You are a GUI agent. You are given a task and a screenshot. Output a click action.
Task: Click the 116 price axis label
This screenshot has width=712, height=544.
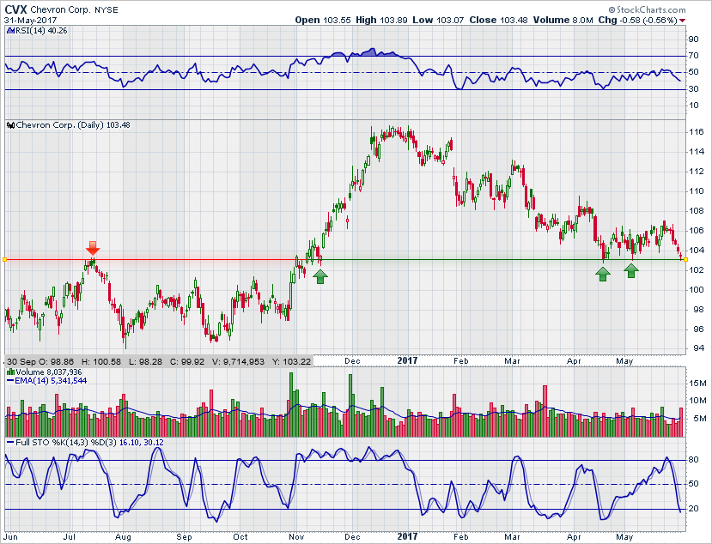coord(696,132)
